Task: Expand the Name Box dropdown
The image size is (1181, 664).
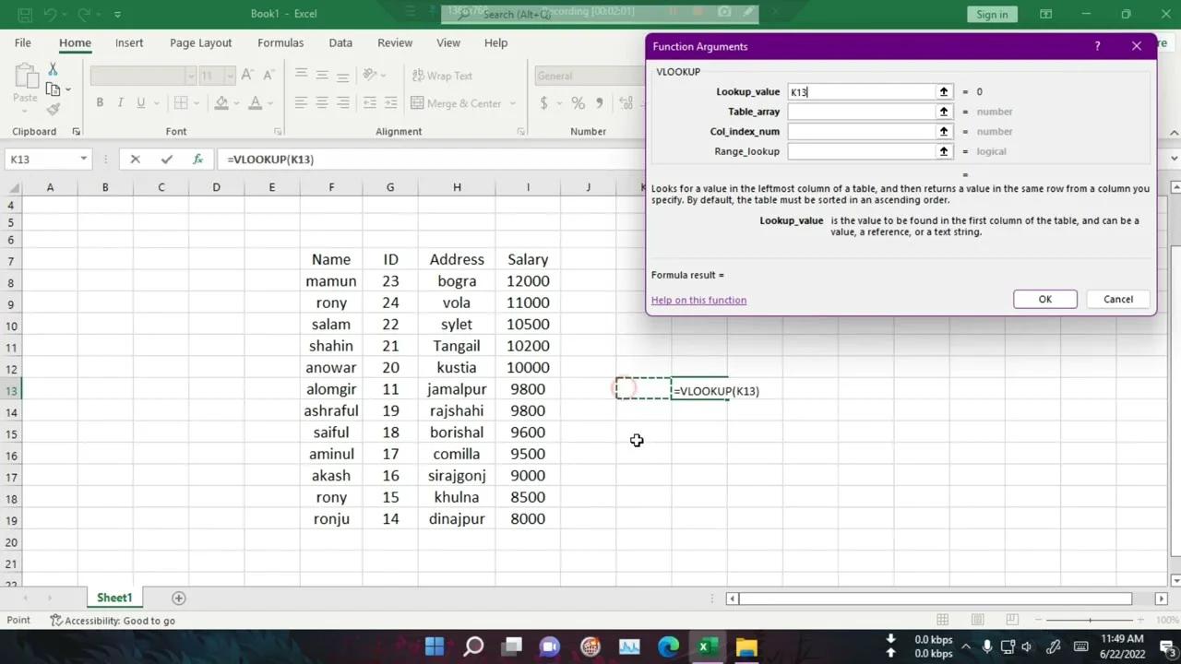Action: click(83, 159)
